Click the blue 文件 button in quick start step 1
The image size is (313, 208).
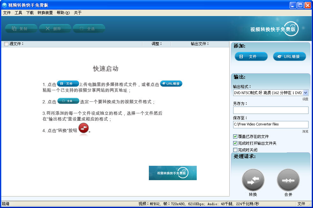pos(68,84)
